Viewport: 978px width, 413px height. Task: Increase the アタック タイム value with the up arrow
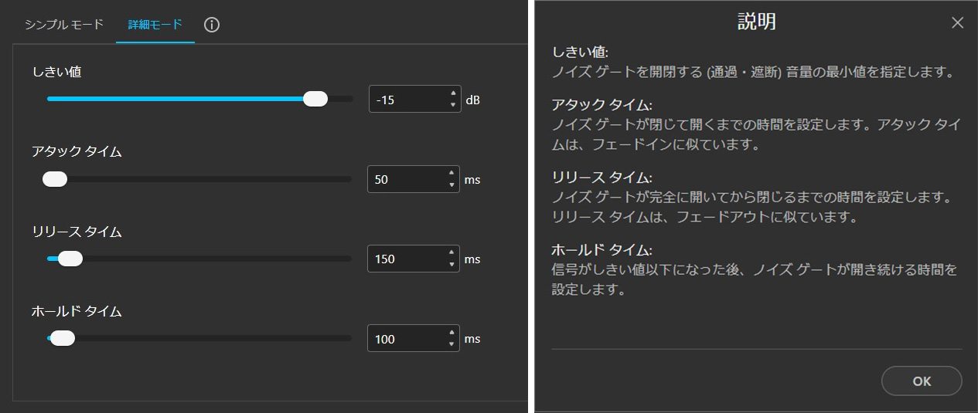click(x=452, y=174)
